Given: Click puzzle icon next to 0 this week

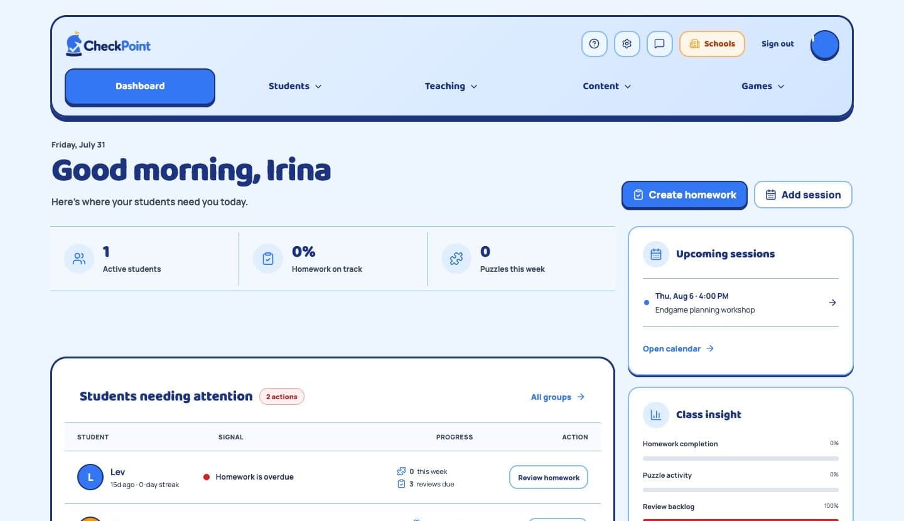Looking at the screenshot, I should 401,471.
